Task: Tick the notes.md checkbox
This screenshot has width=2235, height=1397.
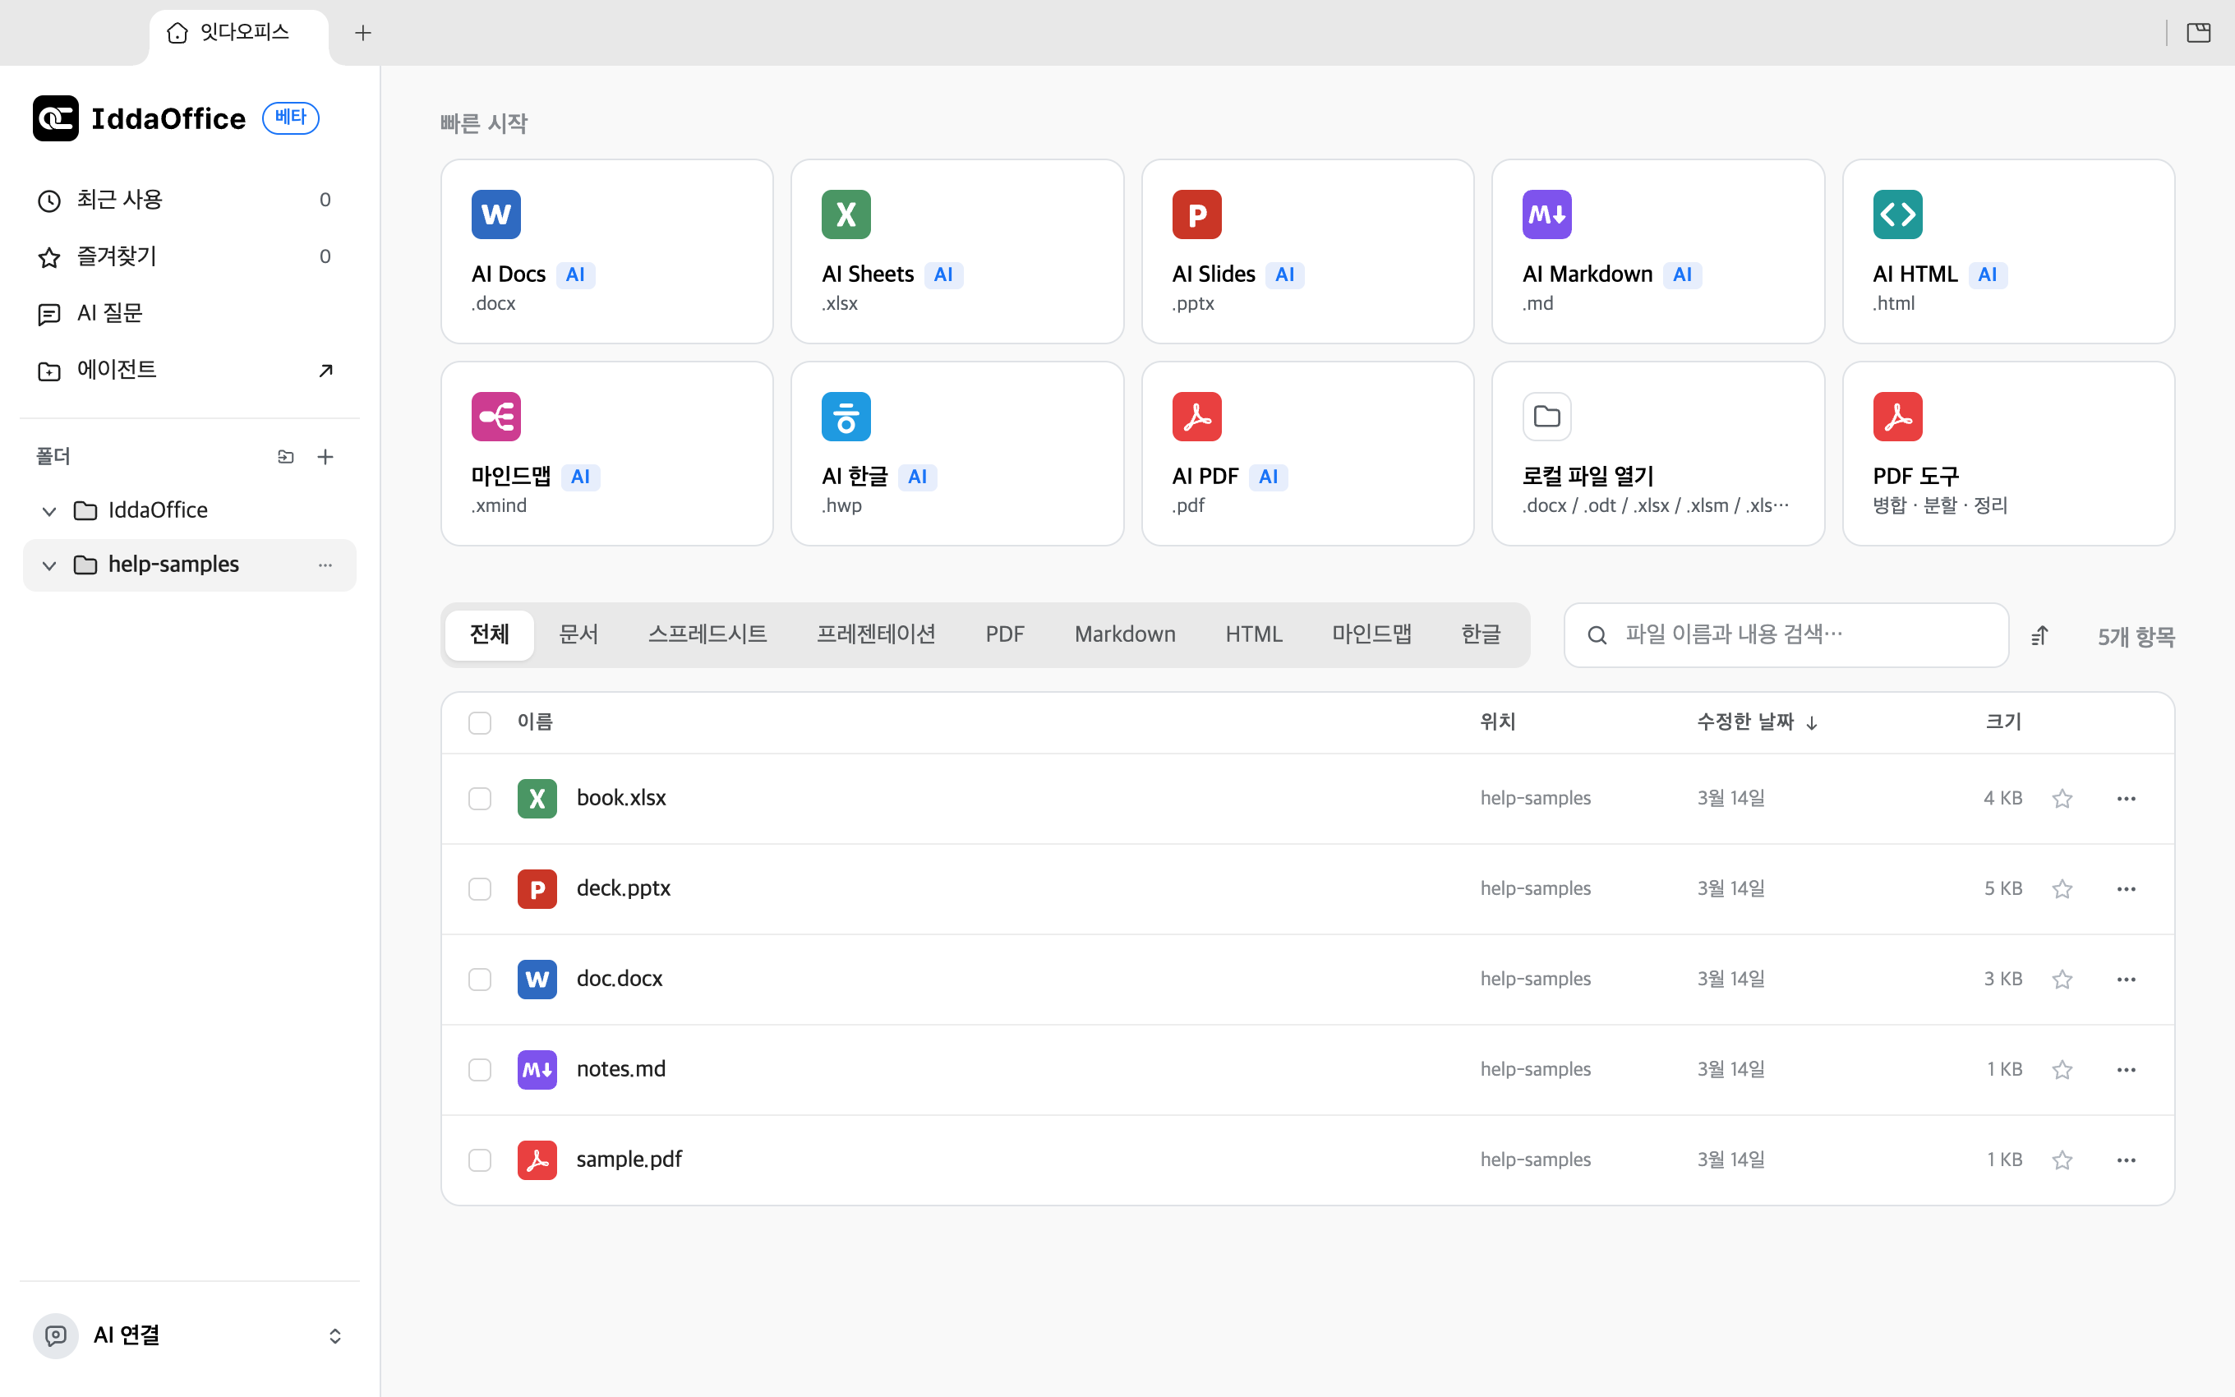Action: click(479, 1070)
